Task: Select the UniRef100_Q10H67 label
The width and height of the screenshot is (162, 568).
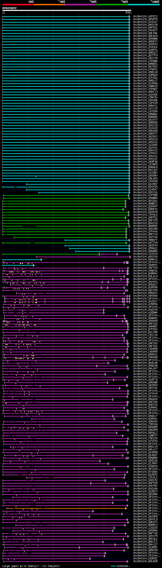Action: 145,184
